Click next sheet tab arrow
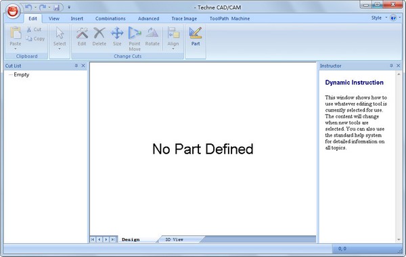The image size is (406, 257). coord(106,239)
